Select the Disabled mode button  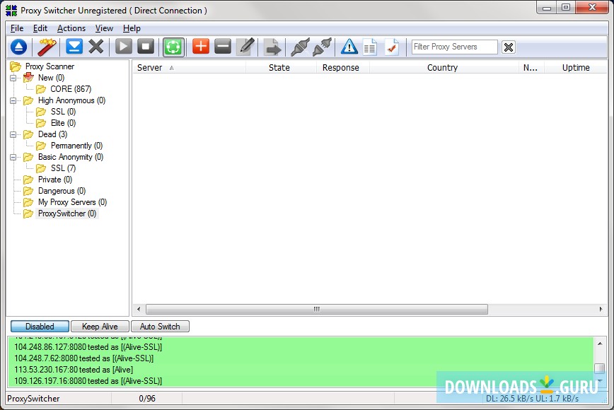tap(40, 327)
